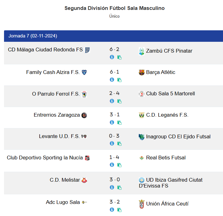Click info icon for C.D. Melistar match

tap(112, 187)
